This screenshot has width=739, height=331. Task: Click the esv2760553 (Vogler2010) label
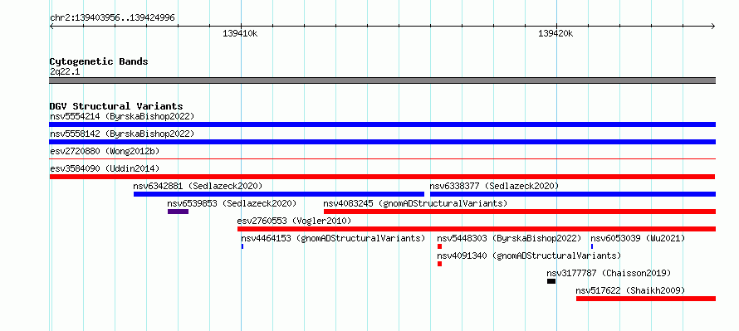point(294,221)
